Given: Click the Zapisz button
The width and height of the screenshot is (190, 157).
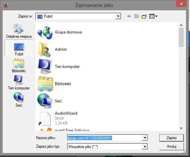Looking at the screenshot, I should click(171, 138).
